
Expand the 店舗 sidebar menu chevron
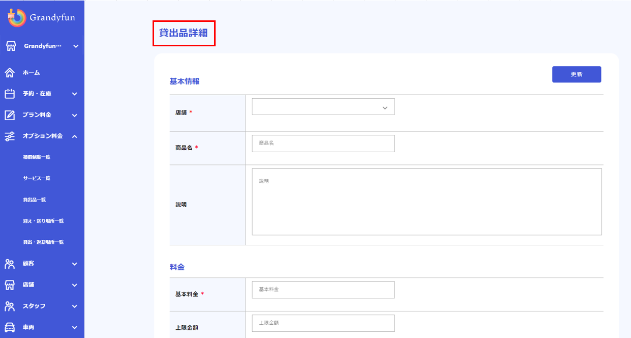pyautogui.click(x=74, y=285)
